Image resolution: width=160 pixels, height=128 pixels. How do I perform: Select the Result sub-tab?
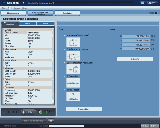click(x=28, y=24)
